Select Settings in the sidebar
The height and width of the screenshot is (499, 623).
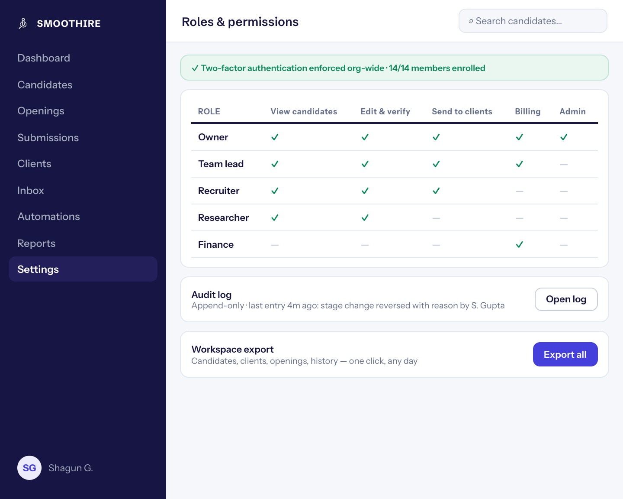83,269
